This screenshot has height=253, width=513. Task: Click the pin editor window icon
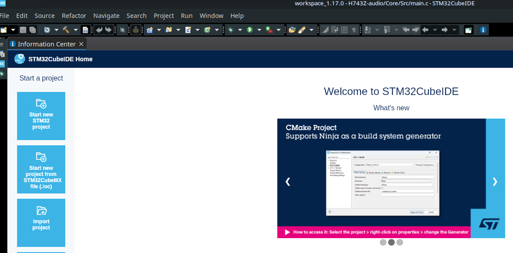[x=468, y=30]
